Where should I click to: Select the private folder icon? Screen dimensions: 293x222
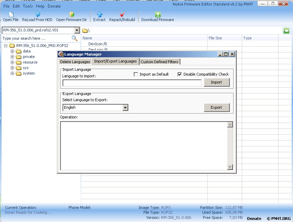[19, 57]
